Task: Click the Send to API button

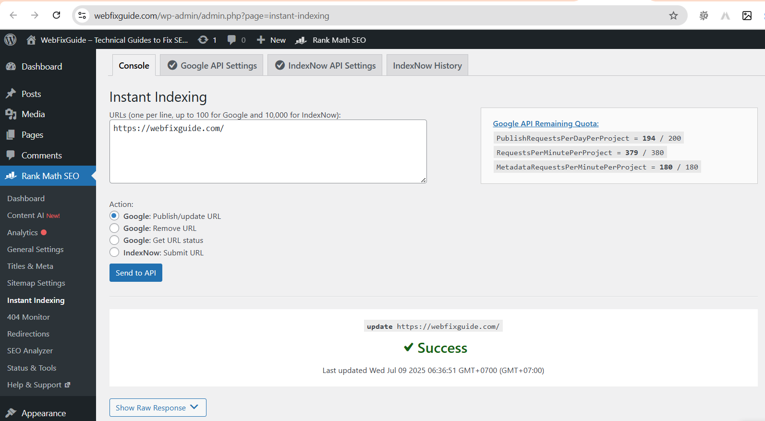Action: tap(136, 273)
